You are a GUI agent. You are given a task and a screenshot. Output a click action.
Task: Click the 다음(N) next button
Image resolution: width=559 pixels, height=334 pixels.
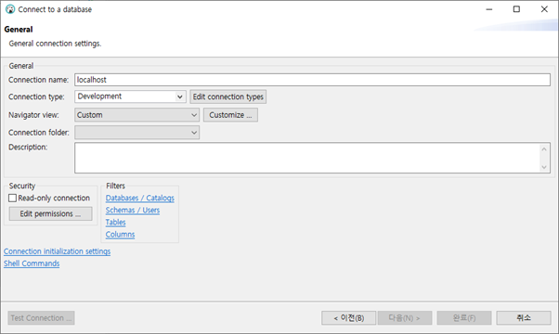(405, 318)
